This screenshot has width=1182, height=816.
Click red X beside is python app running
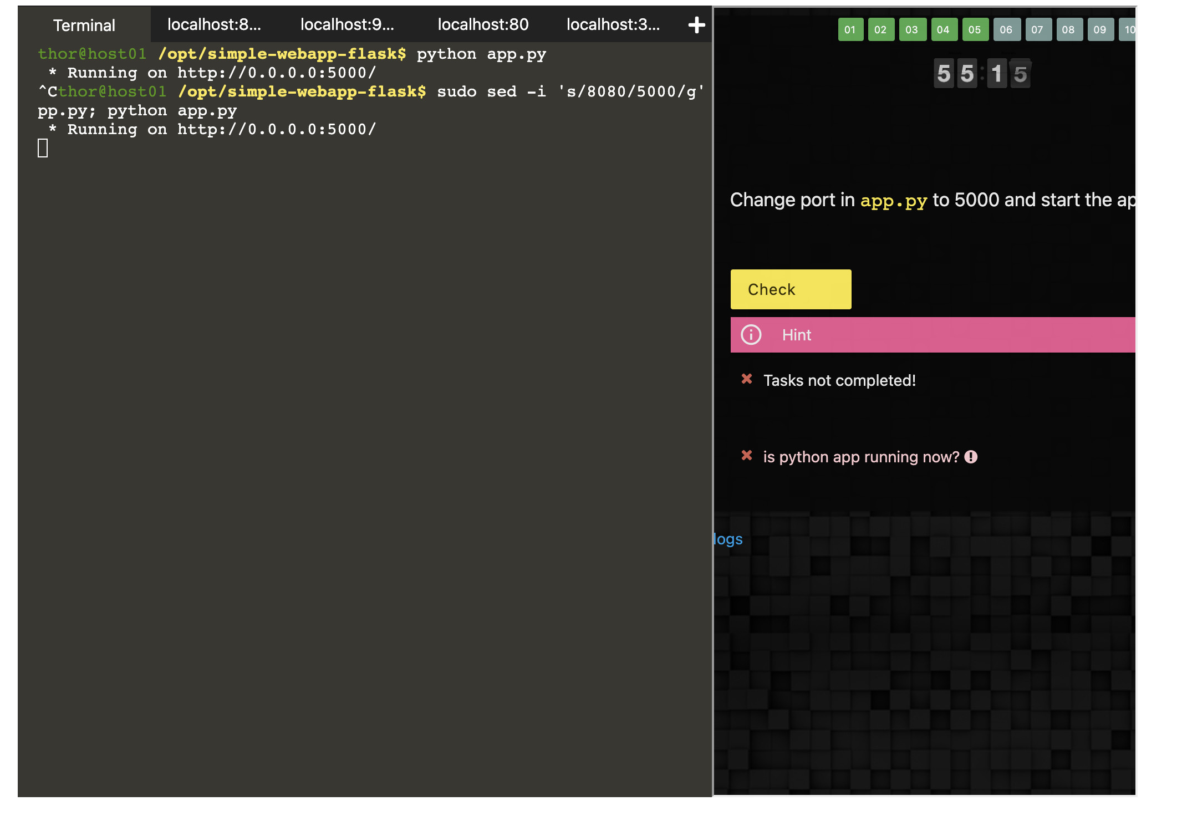pyautogui.click(x=747, y=456)
